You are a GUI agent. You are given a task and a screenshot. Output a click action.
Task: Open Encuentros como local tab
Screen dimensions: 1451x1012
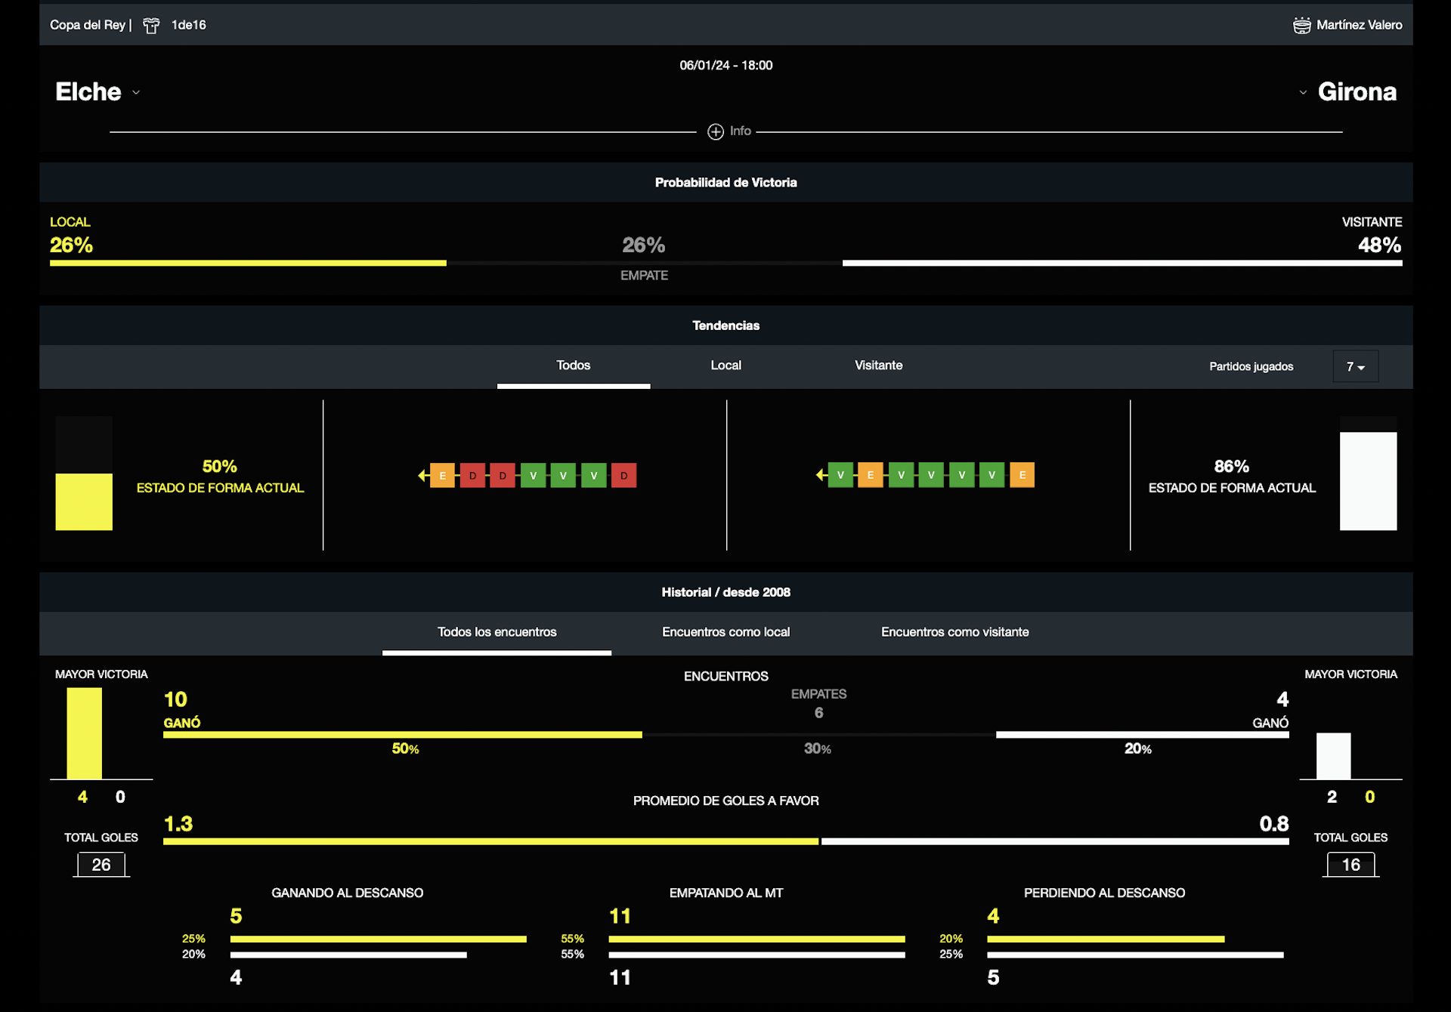coord(726,633)
